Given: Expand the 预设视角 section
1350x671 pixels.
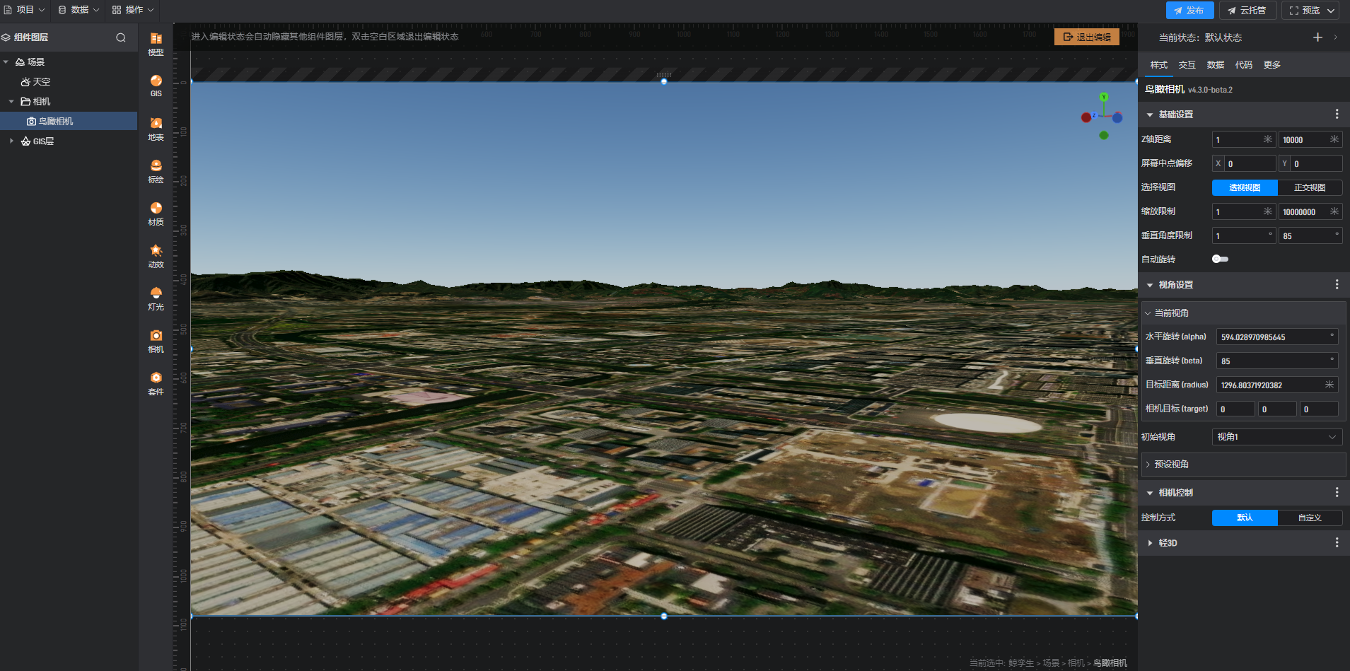Looking at the screenshot, I should (x=1171, y=465).
